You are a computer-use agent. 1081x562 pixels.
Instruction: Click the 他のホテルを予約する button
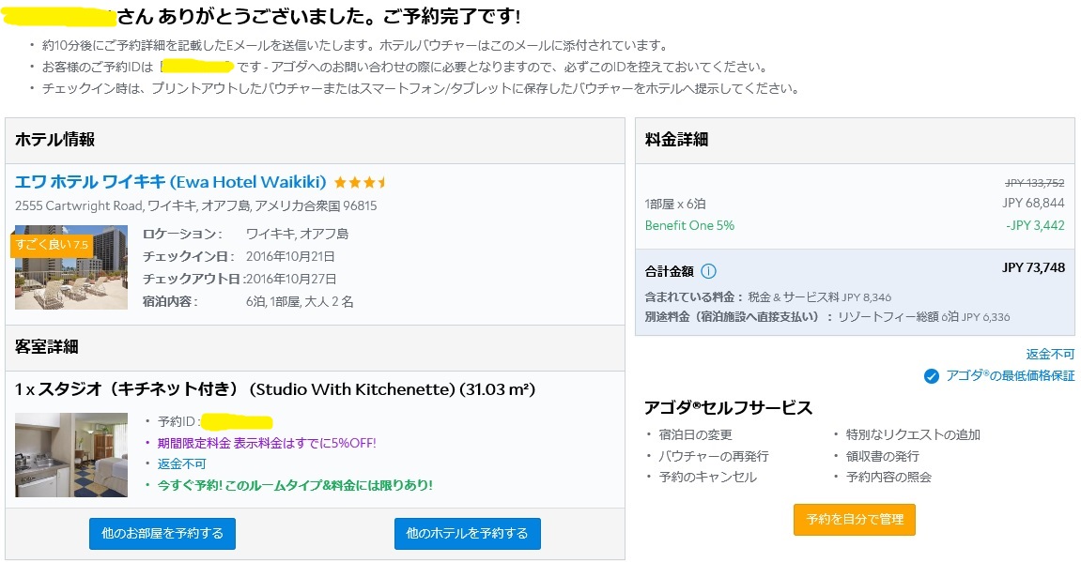[x=468, y=534]
